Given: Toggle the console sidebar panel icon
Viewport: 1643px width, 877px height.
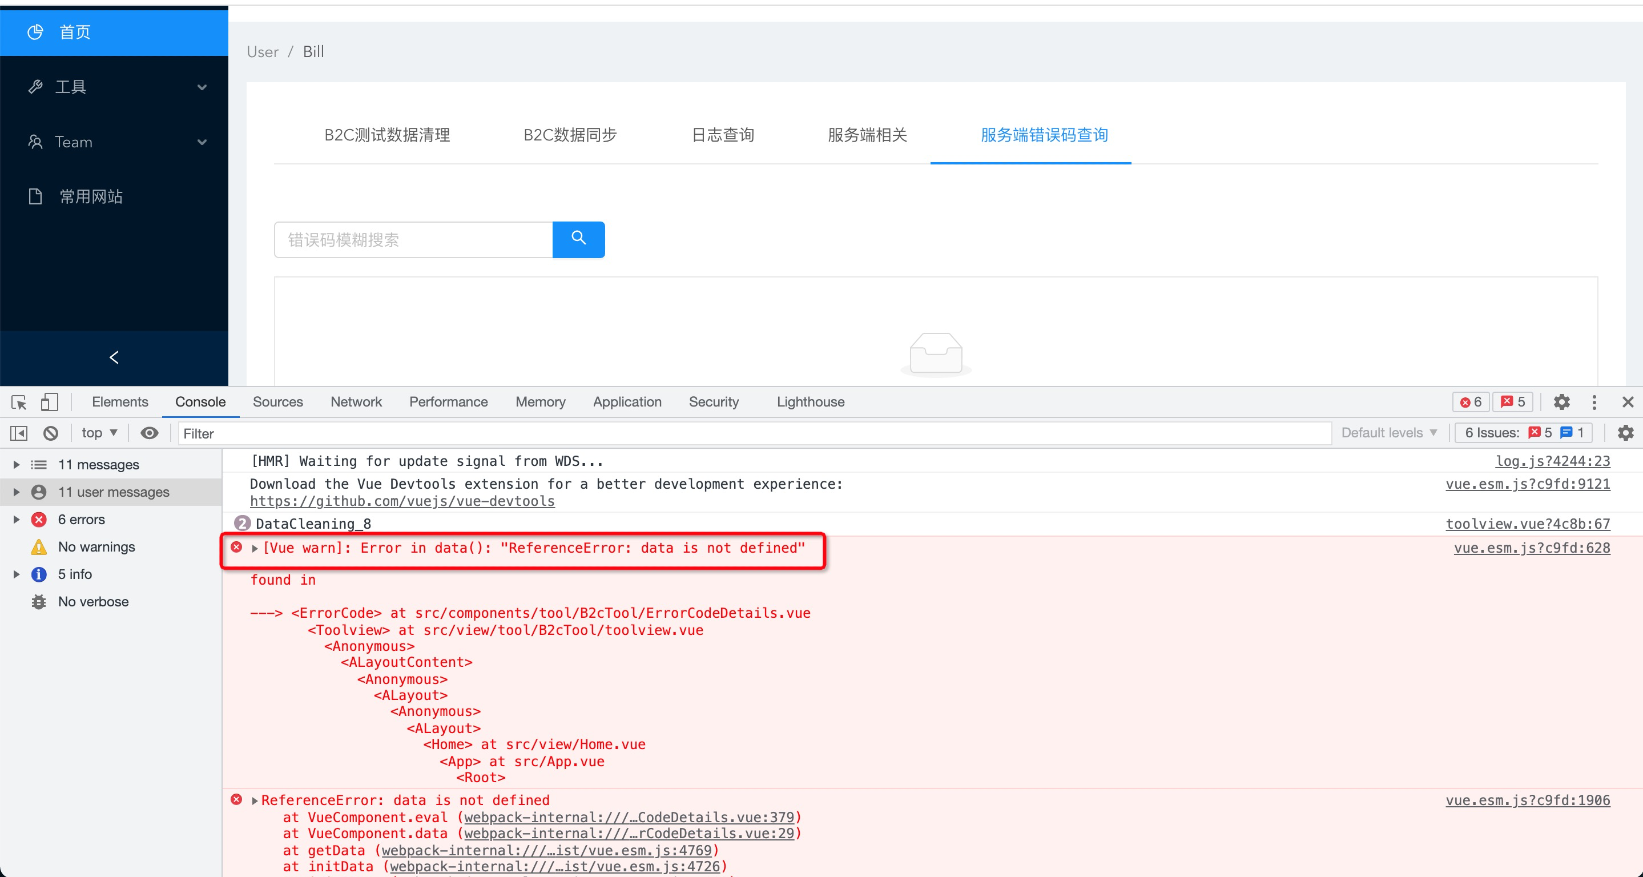Looking at the screenshot, I should (x=18, y=433).
